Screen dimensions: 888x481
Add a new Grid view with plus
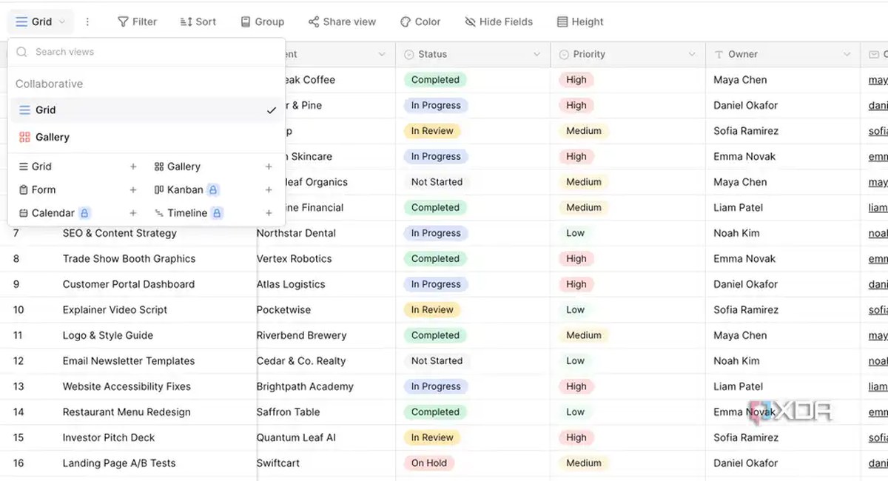(133, 167)
